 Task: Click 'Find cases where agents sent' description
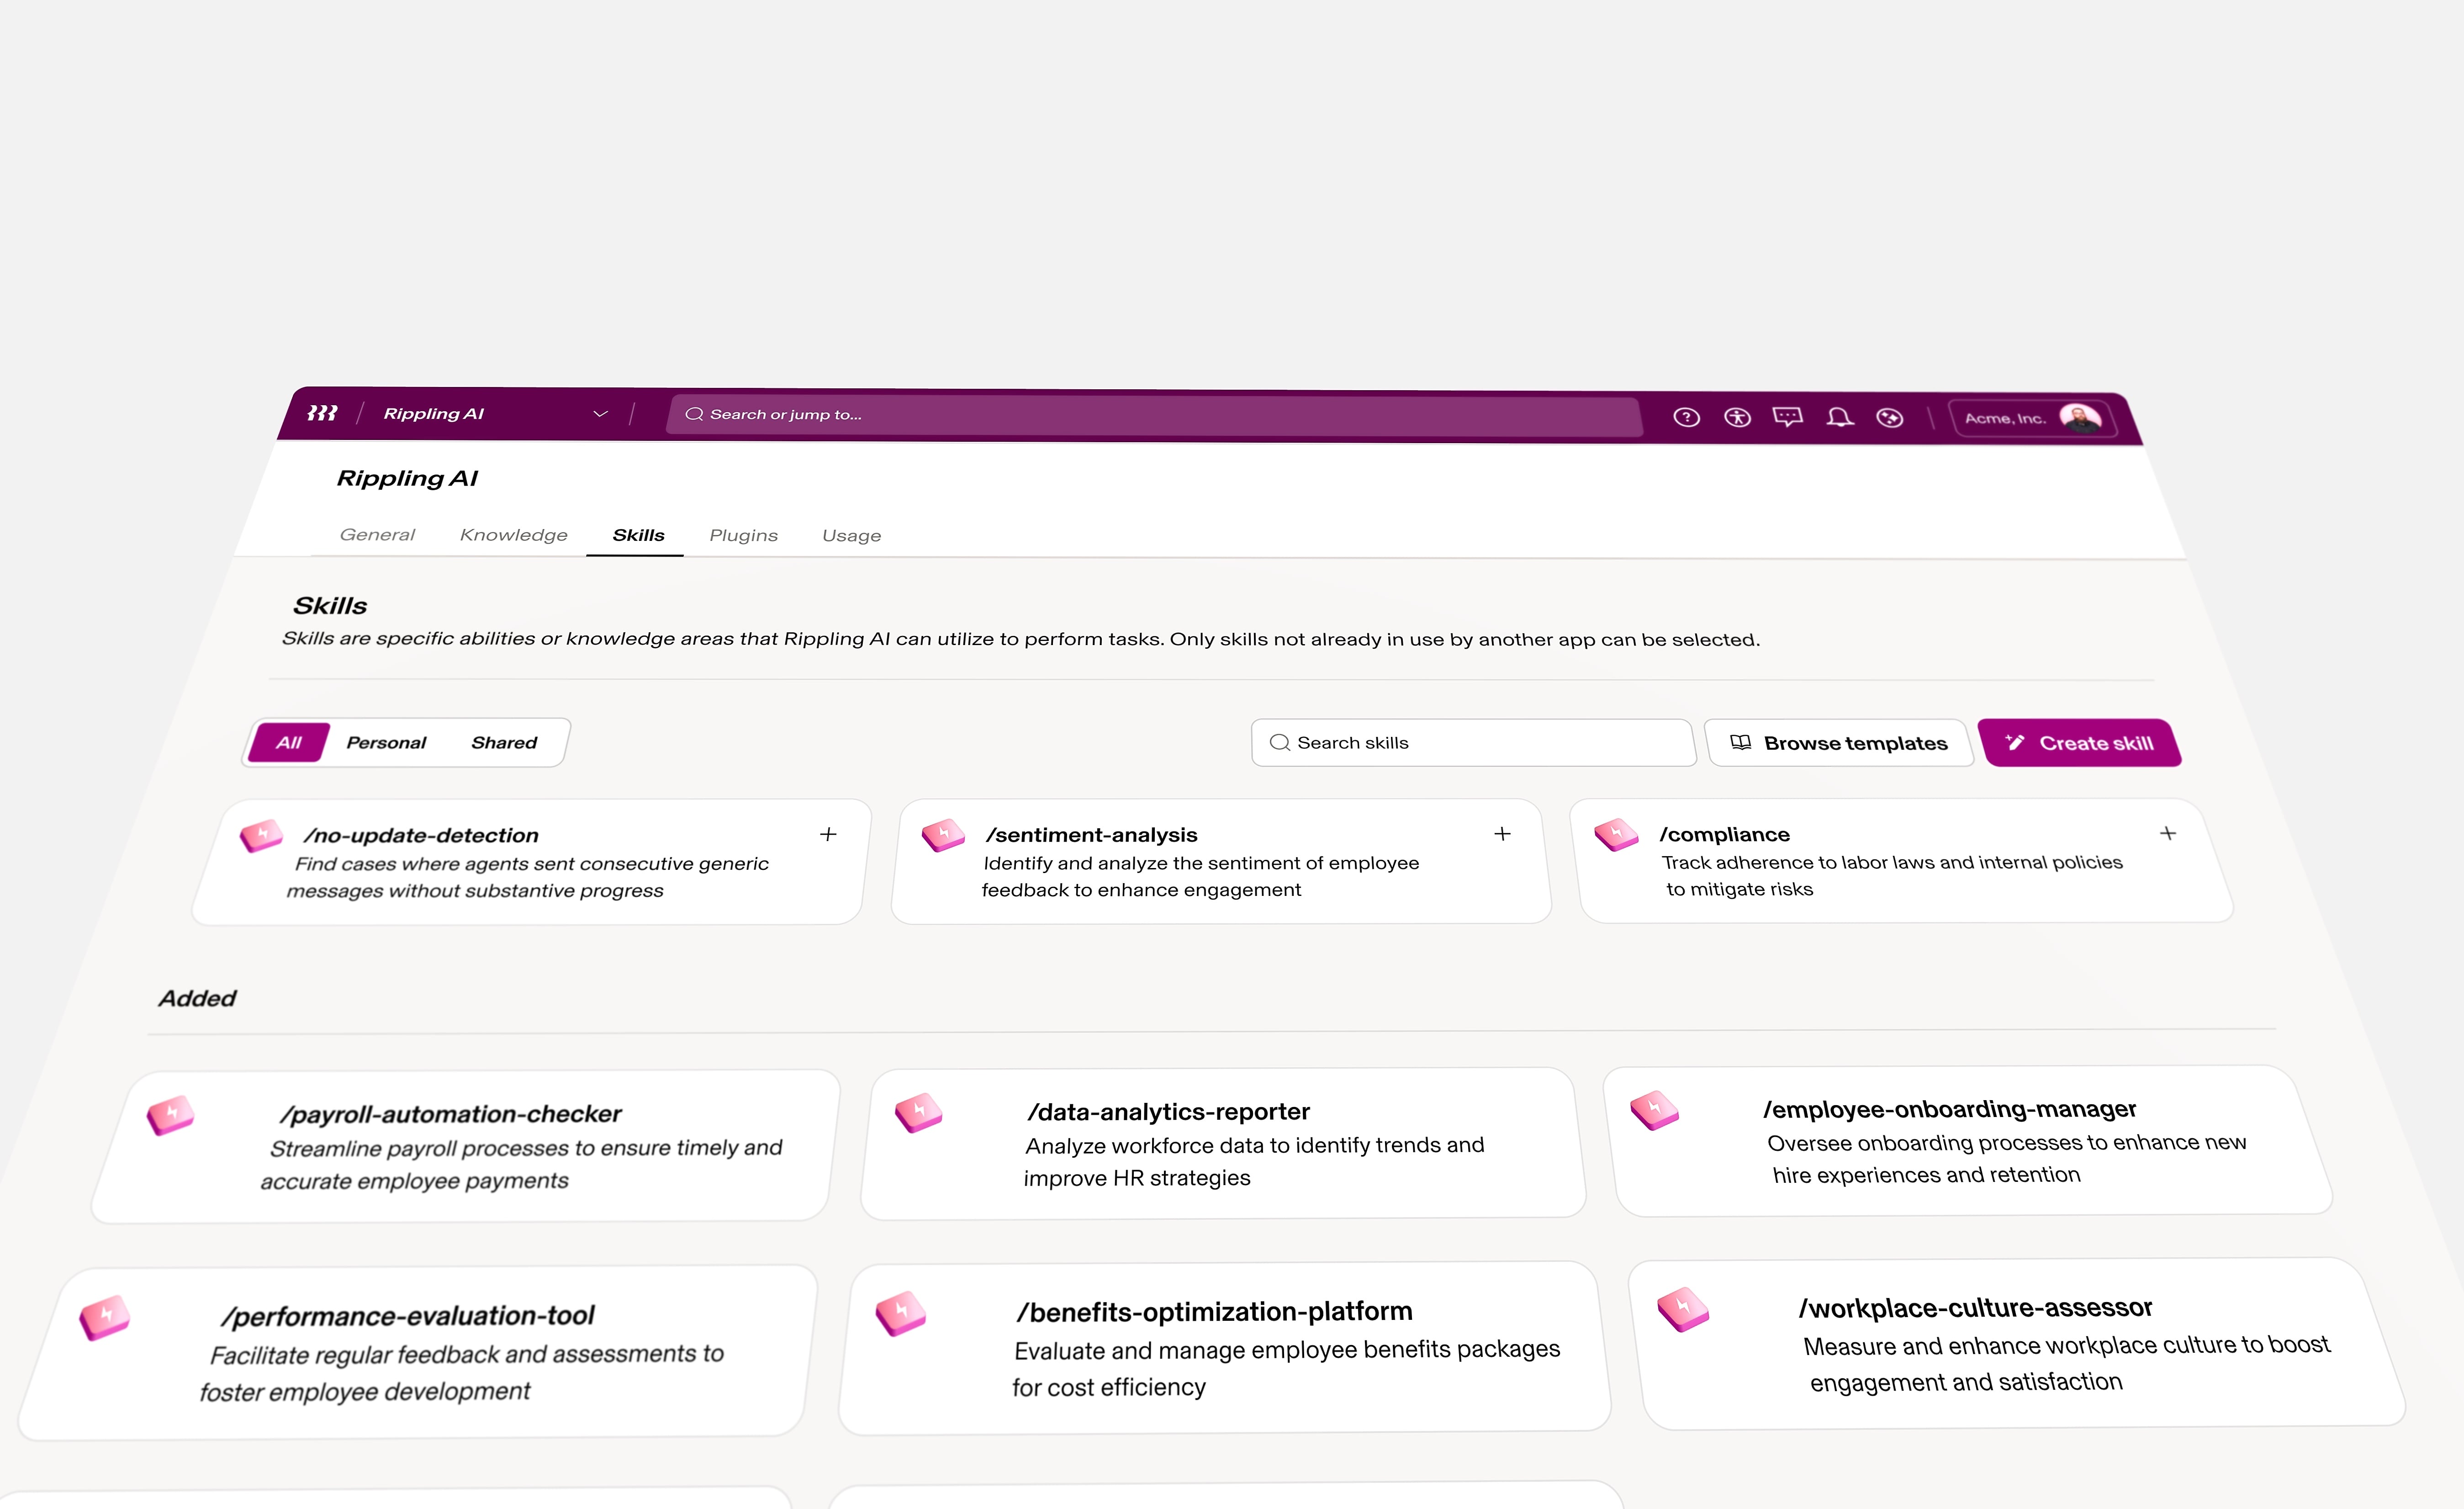pyautogui.click(x=528, y=877)
